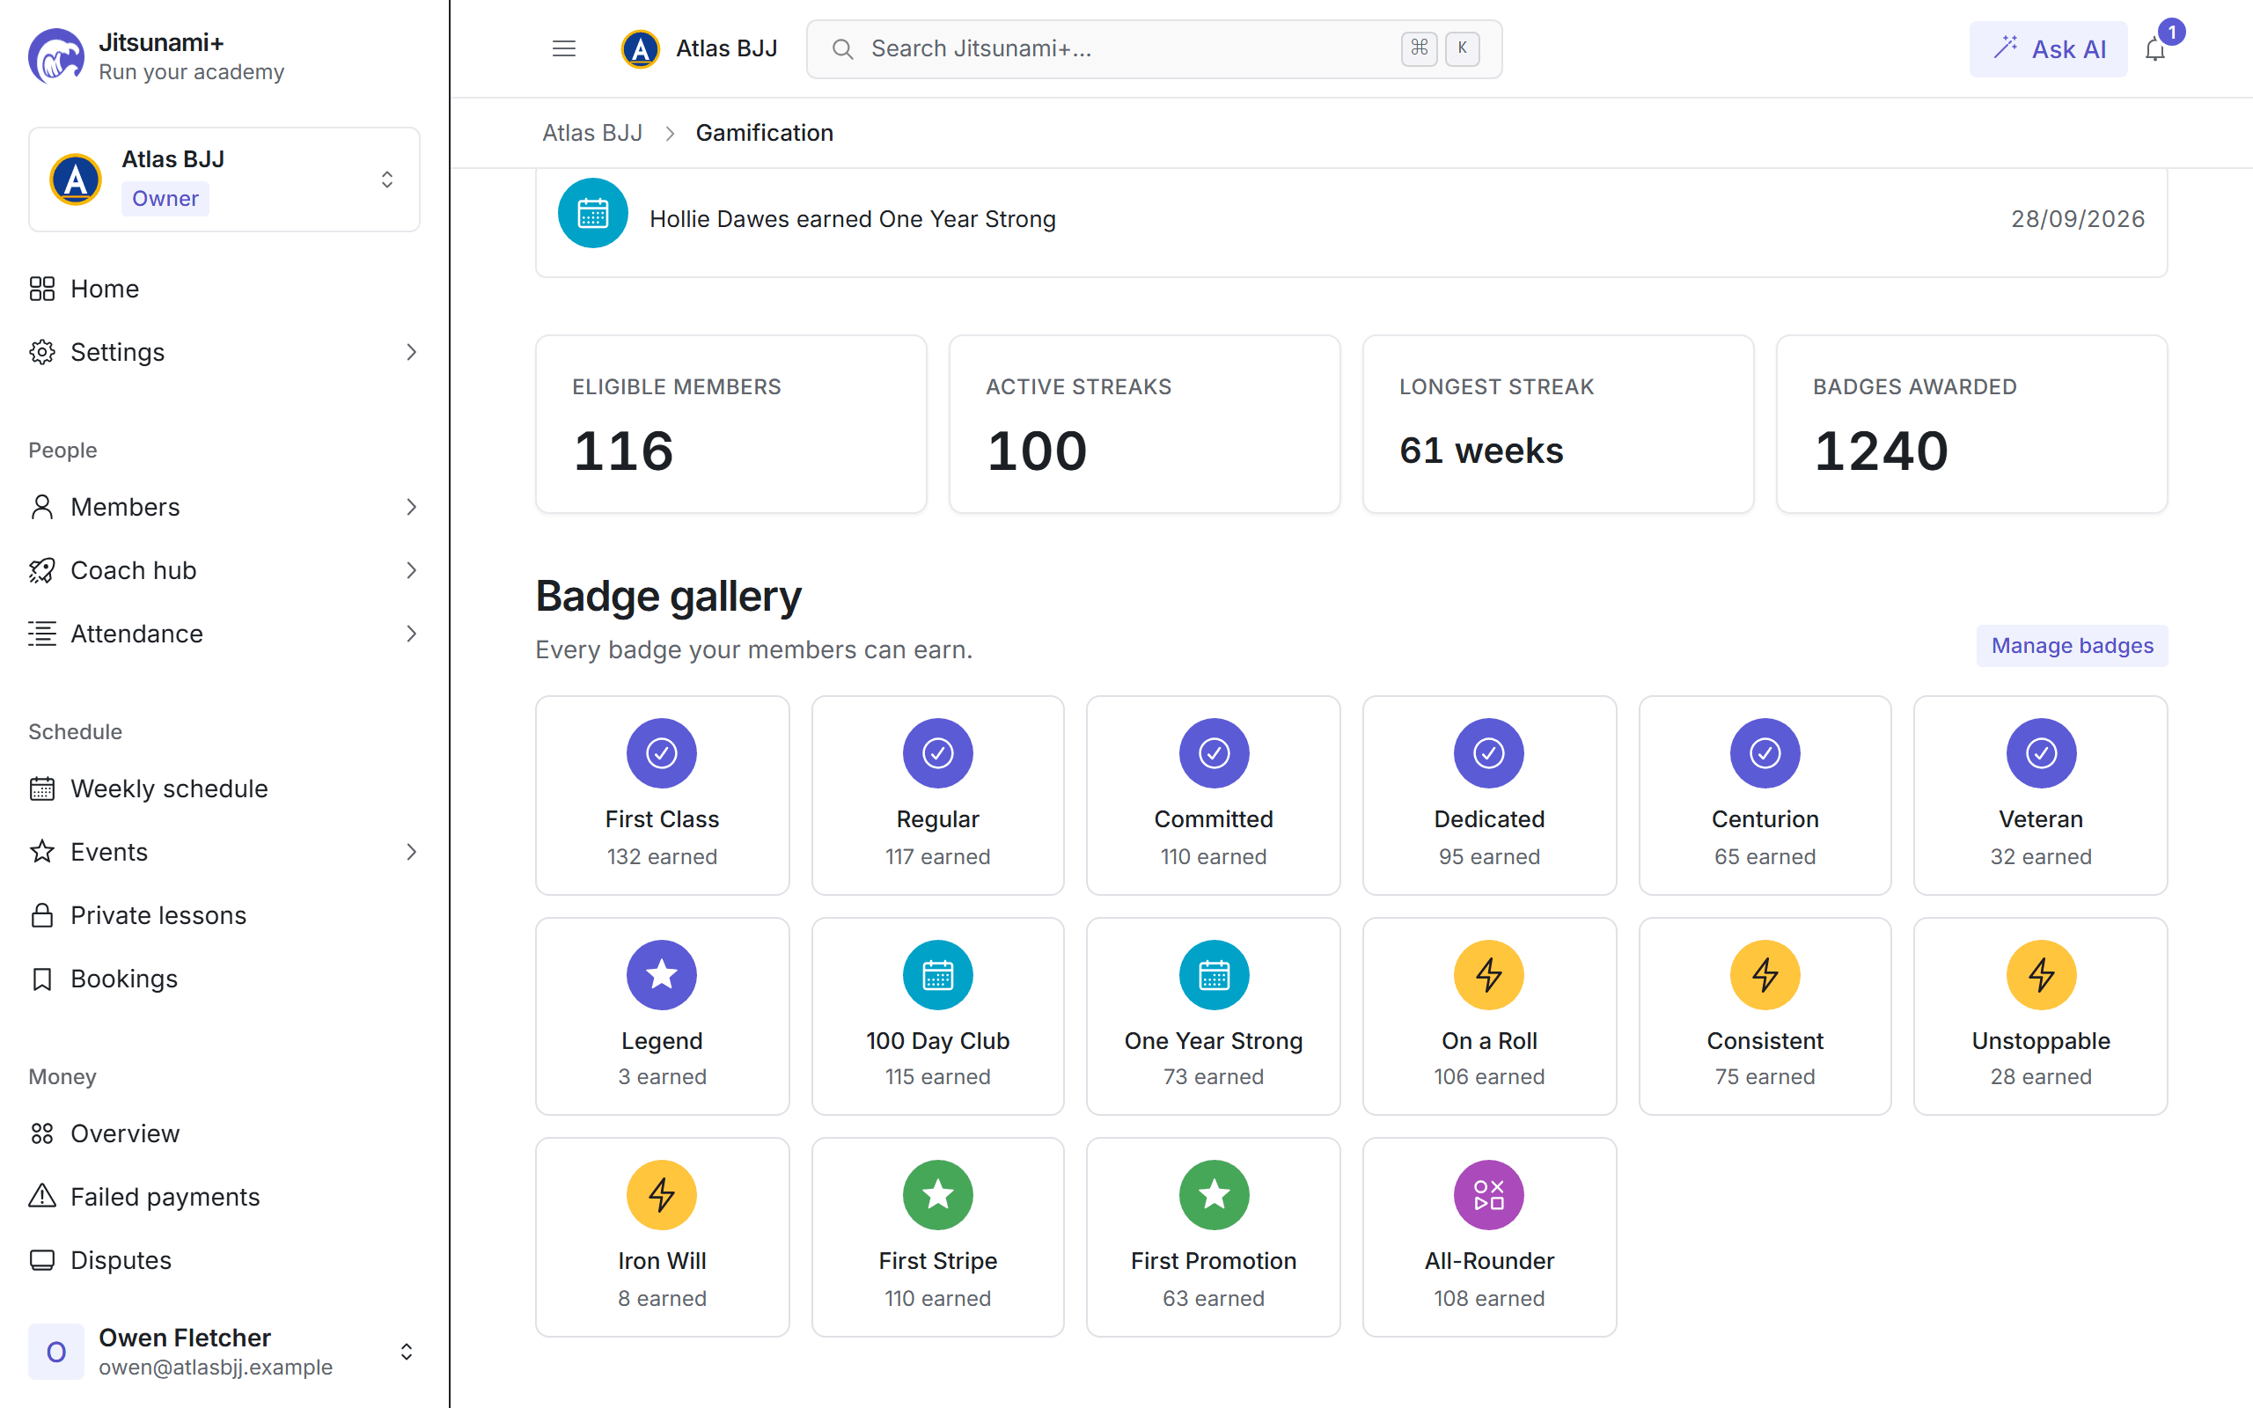Open Bookings in the sidebar
Image resolution: width=2253 pixels, height=1408 pixels.
coord(224,978)
